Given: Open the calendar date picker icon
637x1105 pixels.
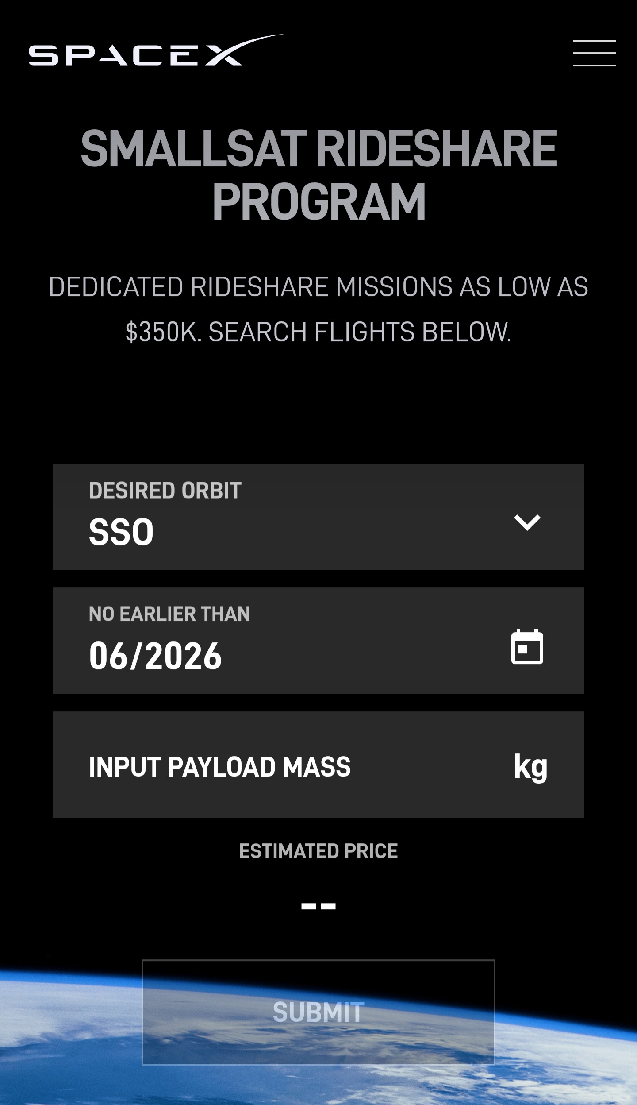Looking at the screenshot, I should coord(527,647).
